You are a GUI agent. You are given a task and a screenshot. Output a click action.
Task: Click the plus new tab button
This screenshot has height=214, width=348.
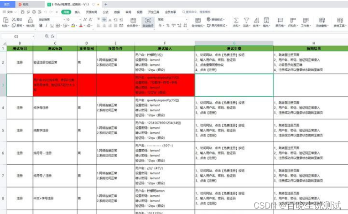coord(106,4)
